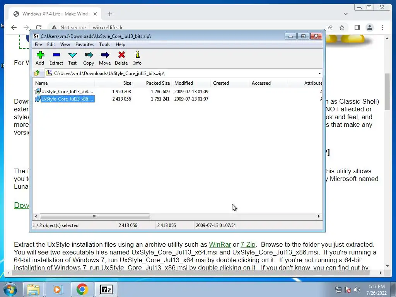The image size is (396, 297).
Task: Go back in Chrome
Action: [14, 27]
